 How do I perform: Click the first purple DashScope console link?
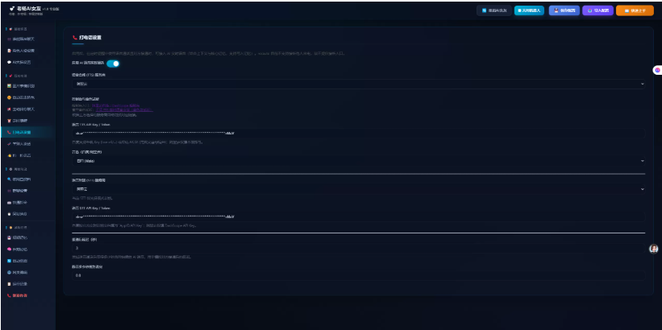click(x=115, y=105)
